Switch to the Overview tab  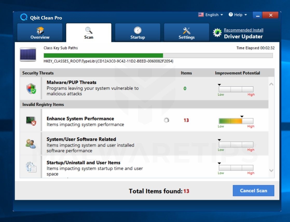[x=40, y=33]
